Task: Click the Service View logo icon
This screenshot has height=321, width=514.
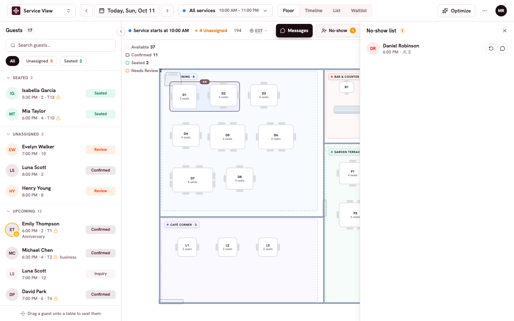Action: (16, 11)
